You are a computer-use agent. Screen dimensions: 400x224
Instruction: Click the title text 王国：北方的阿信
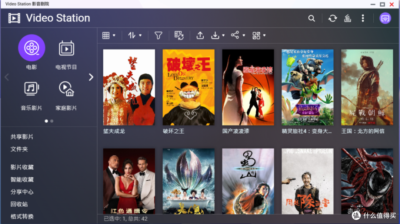[363, 131]
